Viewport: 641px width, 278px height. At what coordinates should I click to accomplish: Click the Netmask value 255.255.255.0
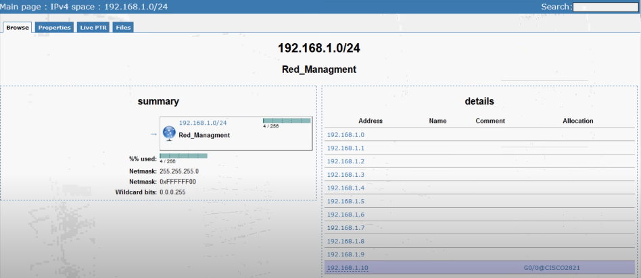[179, 171]
